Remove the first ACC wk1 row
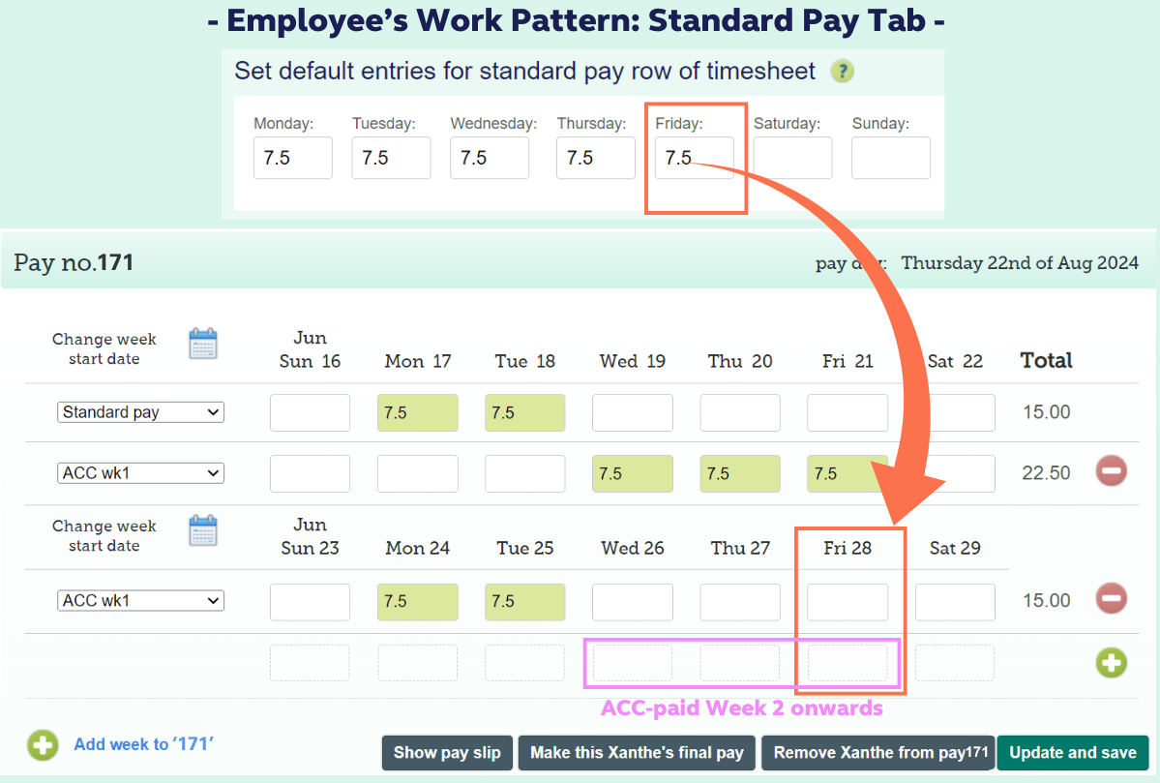The image size is (1160, 783). coord(1111,471)
